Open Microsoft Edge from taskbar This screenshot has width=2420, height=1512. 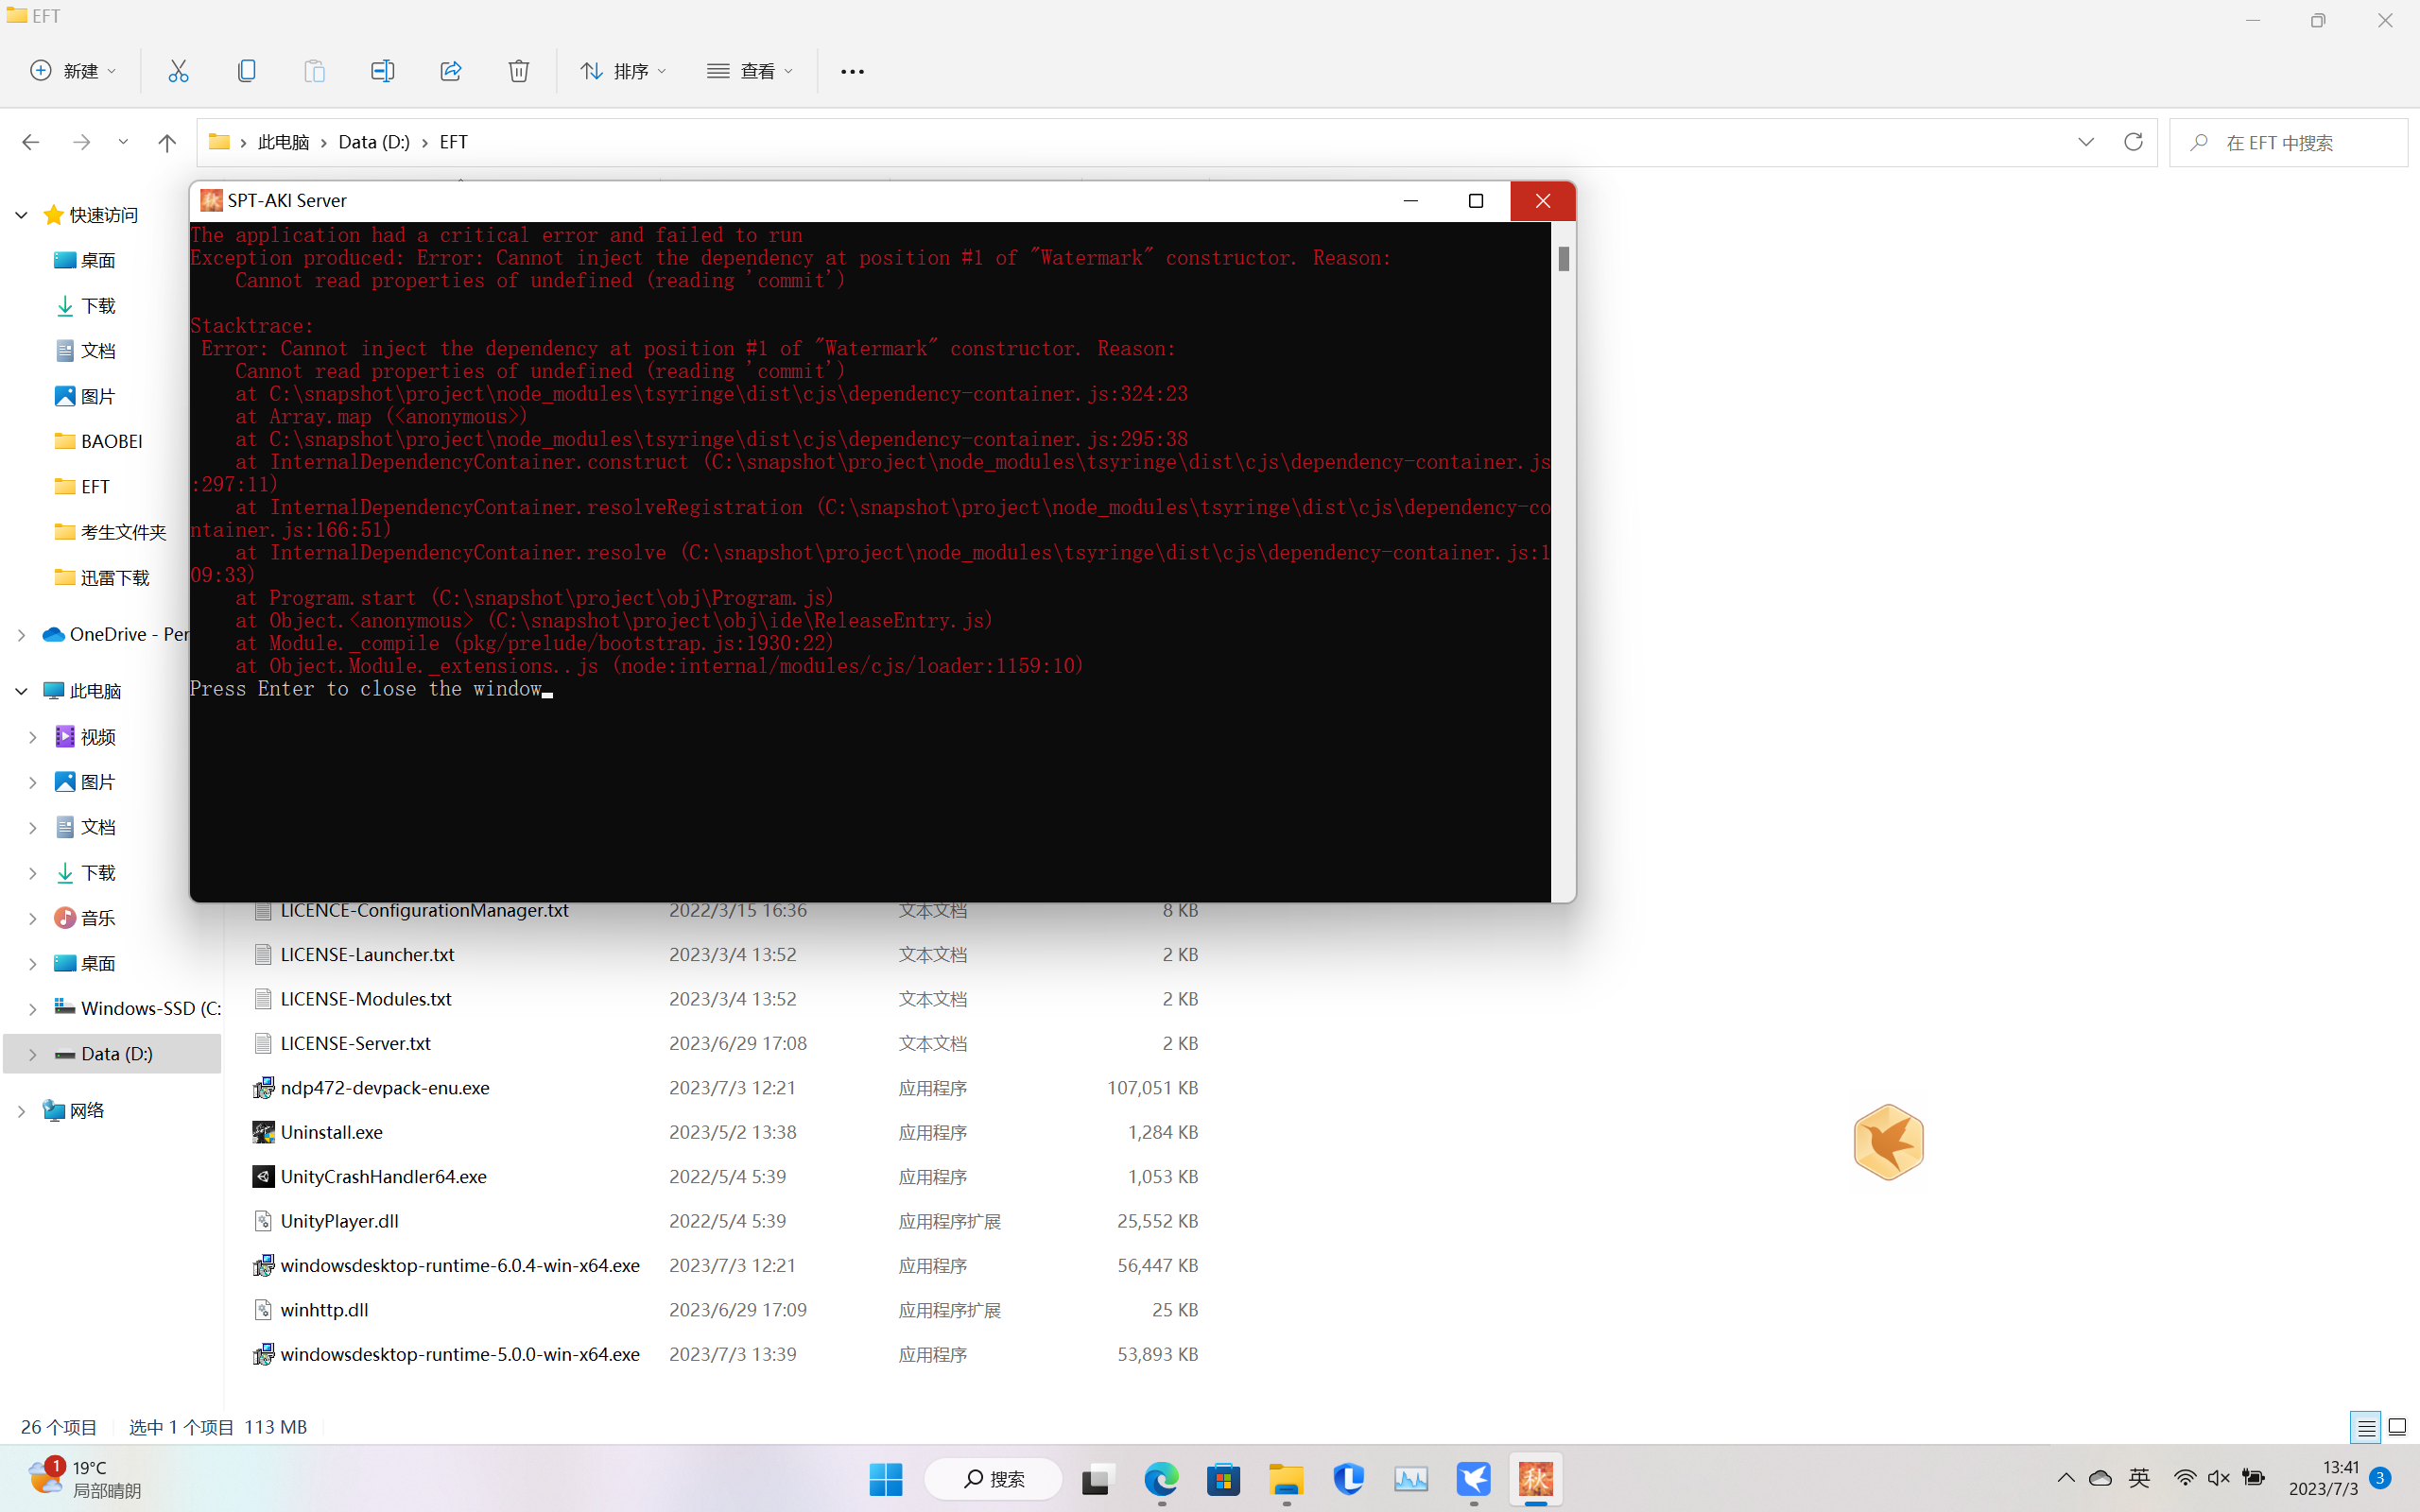[x=1161, y=1479]
